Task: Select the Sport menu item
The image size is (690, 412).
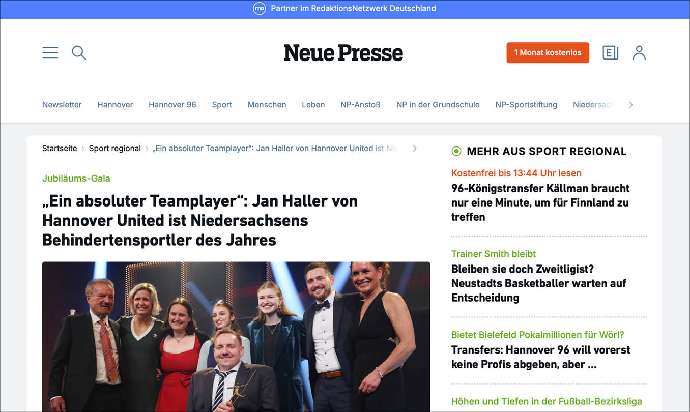Action: (x=222, y=104)
